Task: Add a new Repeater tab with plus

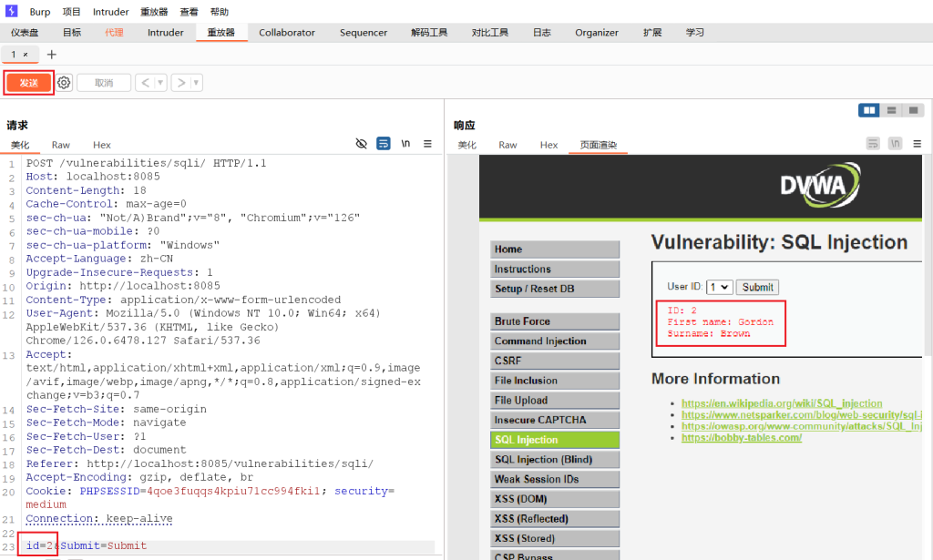Action: point(51,55)
